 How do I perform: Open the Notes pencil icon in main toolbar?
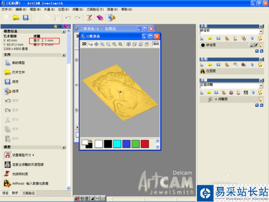coord(89,18)
